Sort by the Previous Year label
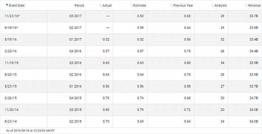The width and height of the screenshot is (262, 134). coord(183,5)
